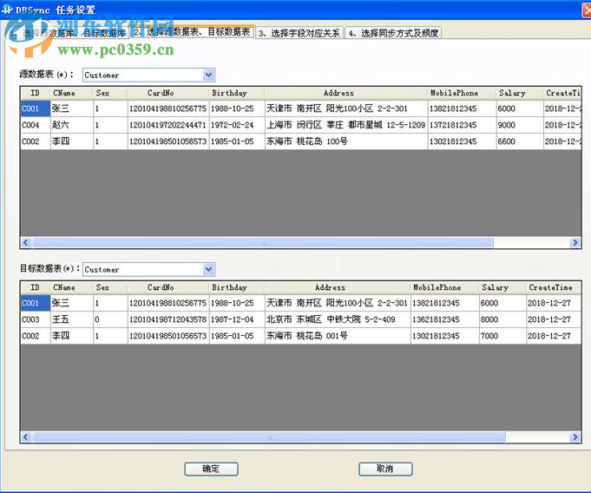Click target phone 13621812345
The height and width of the screenshot is (493, 591).
(x=444, y=319)
